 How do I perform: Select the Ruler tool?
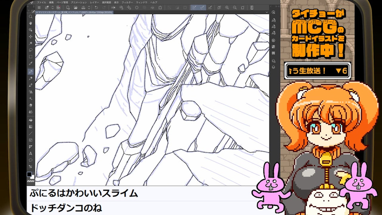31,147
